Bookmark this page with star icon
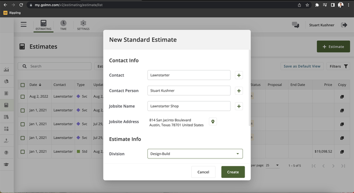 pos(307,5)
